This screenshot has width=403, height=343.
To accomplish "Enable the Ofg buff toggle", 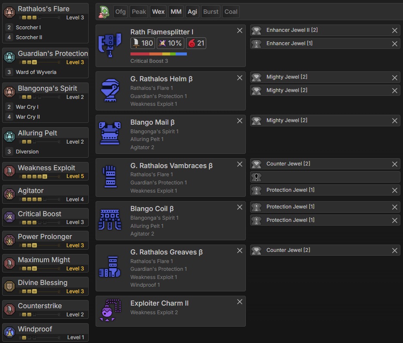I will click(121, 12).
